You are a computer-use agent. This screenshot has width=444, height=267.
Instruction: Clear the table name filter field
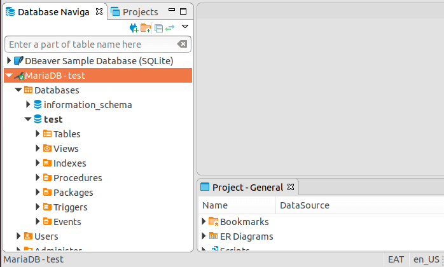click(x=182, y=44)
